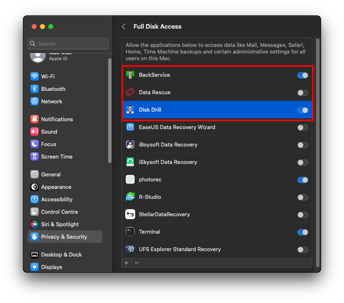Turn off photorec's Full Disk Access

[303, 180]
